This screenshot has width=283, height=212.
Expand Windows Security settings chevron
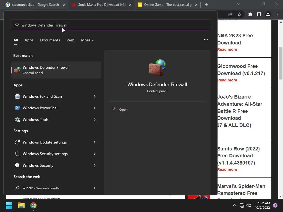point(95,154)
